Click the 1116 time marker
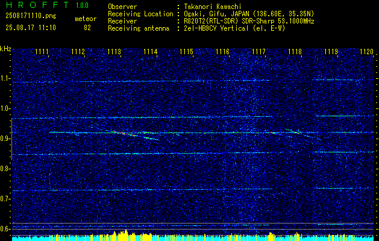 click(x=222, y=52)
